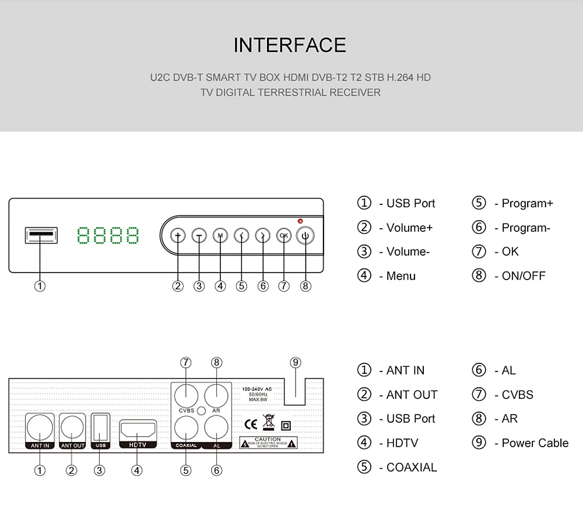The height and width of the screenshot is (506, 583).
Task: Click the red indicator LED above power button
Action: click(x=300, y=221)
